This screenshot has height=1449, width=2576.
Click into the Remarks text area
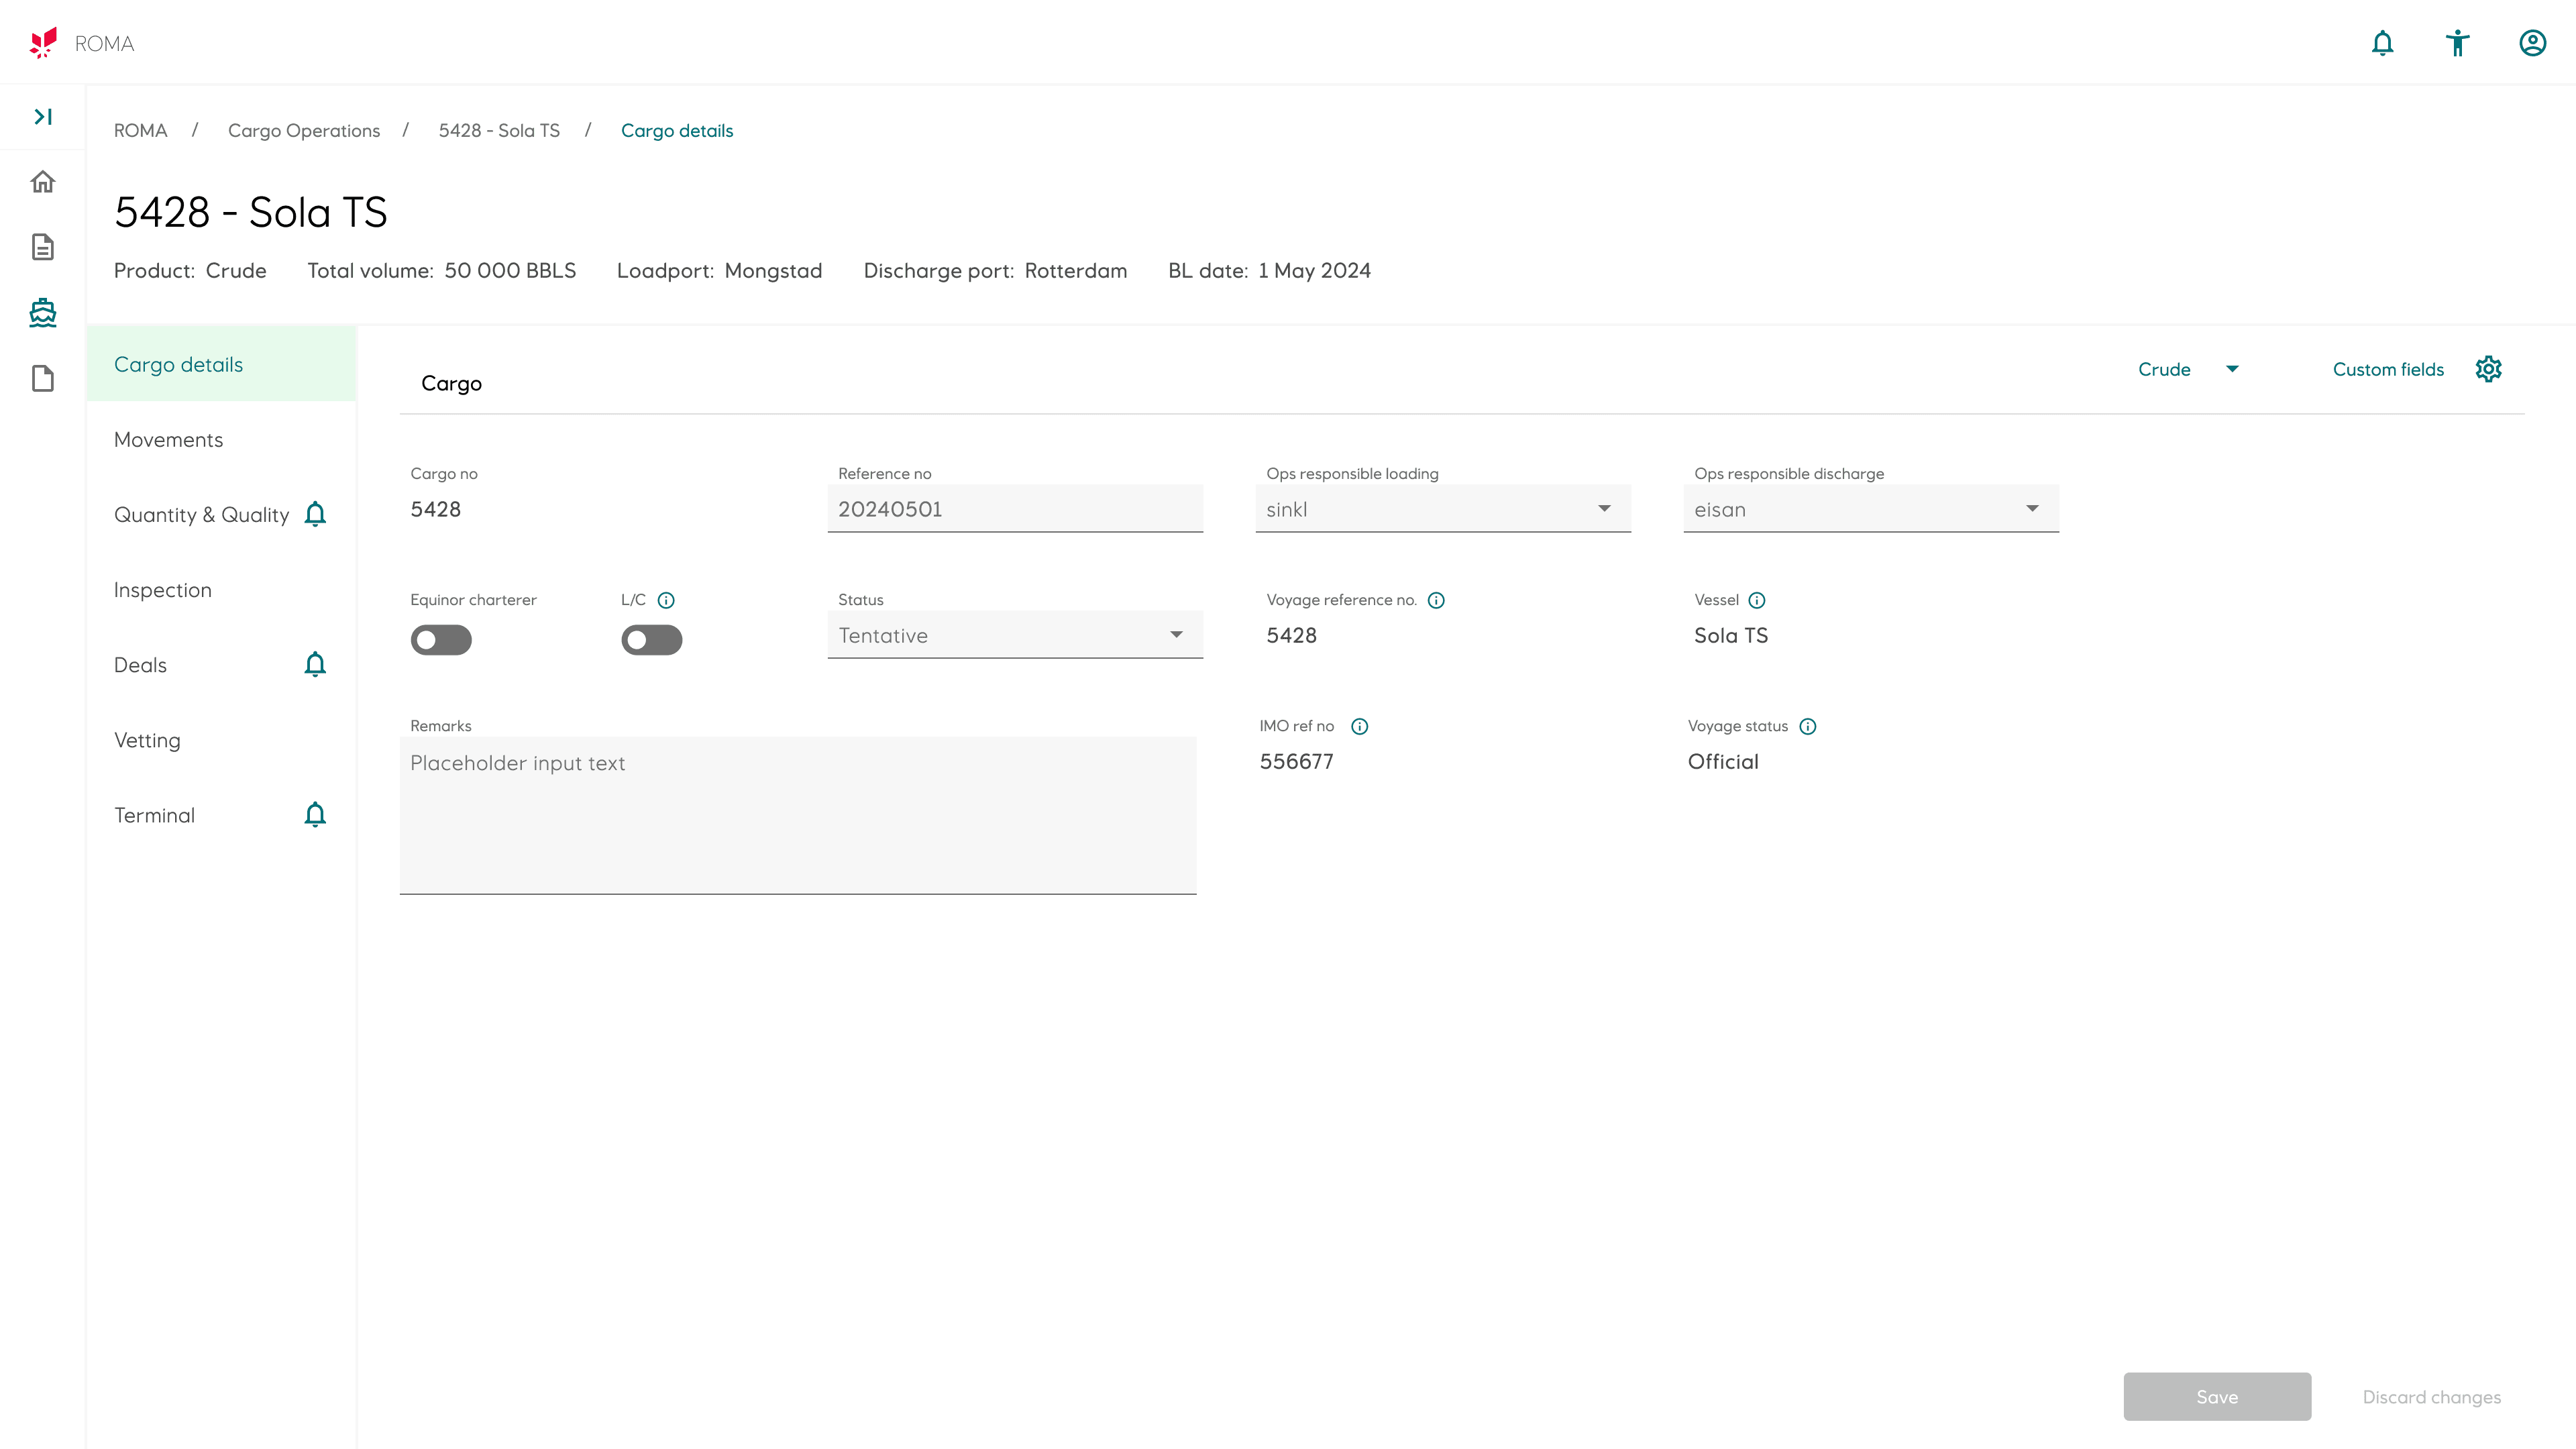[x=797, y=815]
